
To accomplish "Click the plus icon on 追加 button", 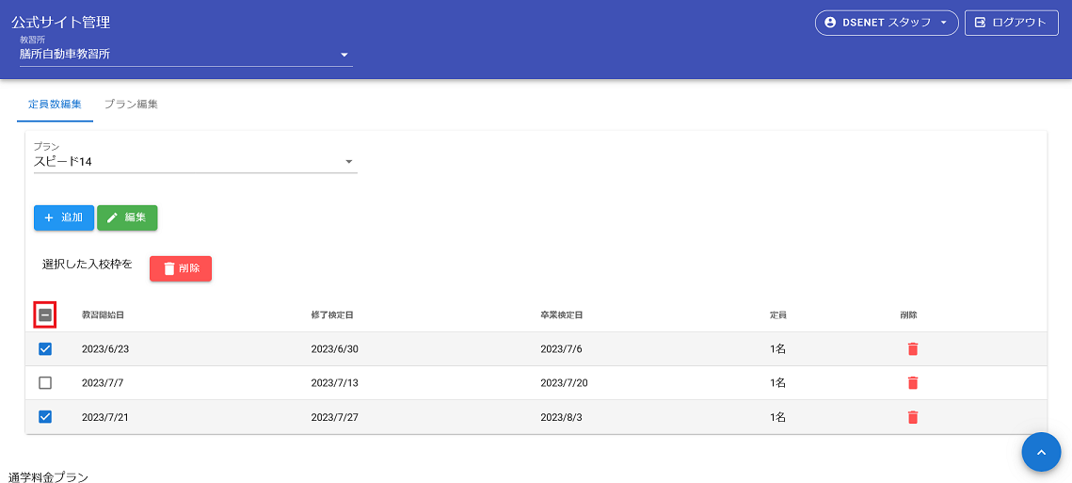I will pyautogui.click(x=49, y=217).
